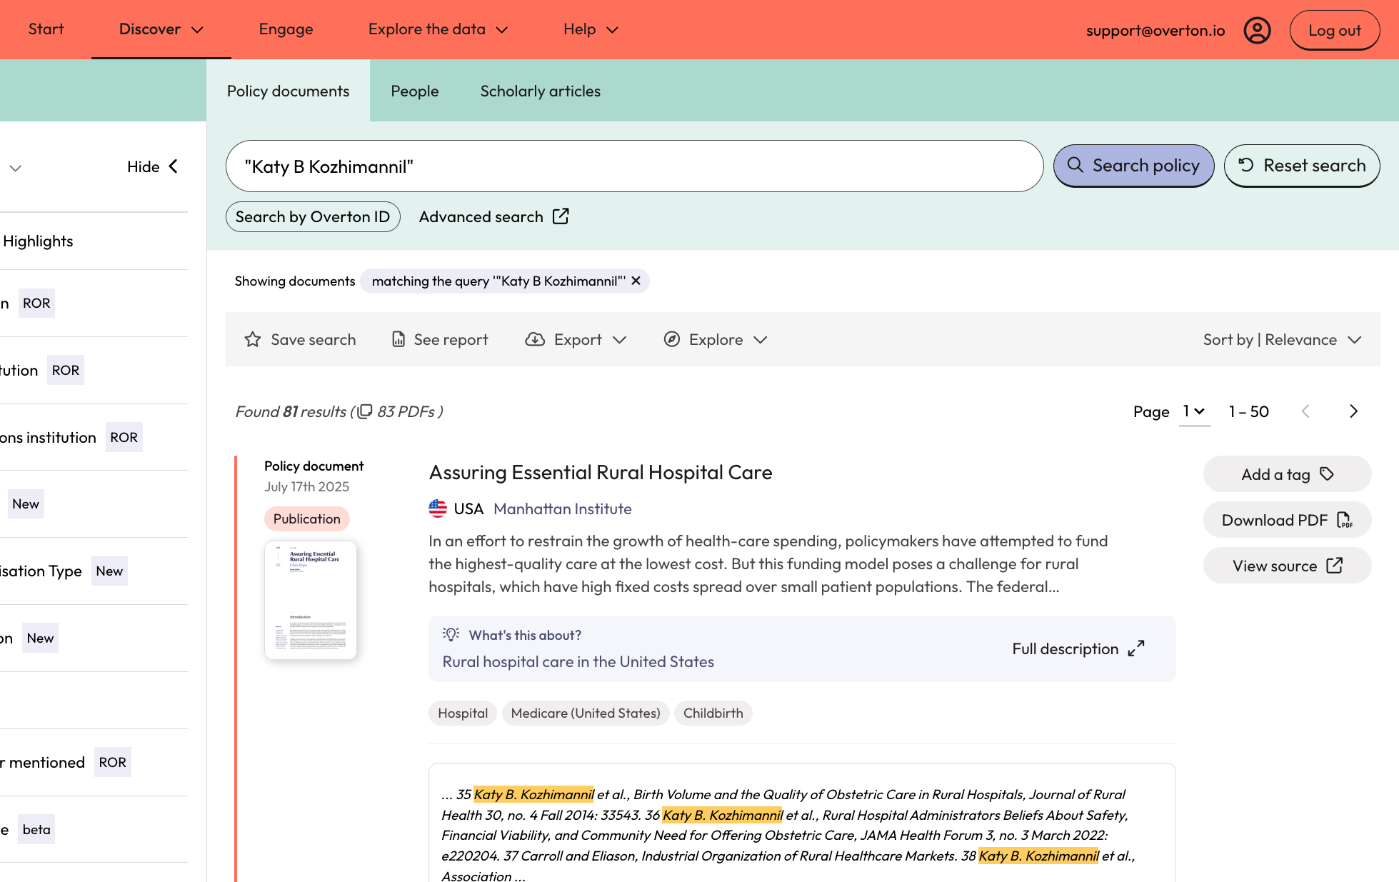
Task: Open the Sort by Relevance dropdown
Action: click(1282, 339)
